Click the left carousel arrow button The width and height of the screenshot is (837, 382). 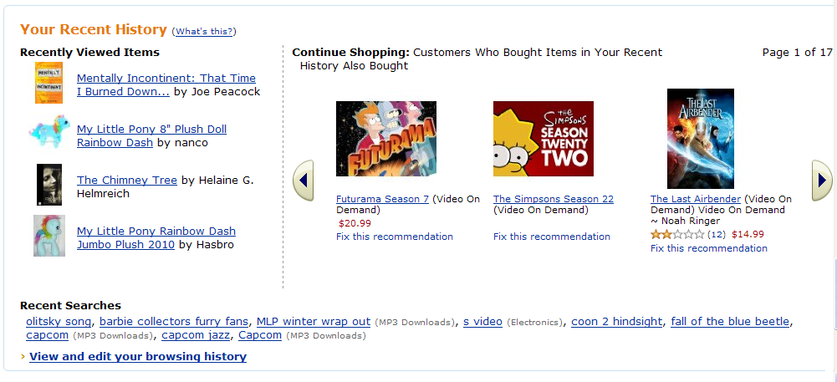[304, 181]
